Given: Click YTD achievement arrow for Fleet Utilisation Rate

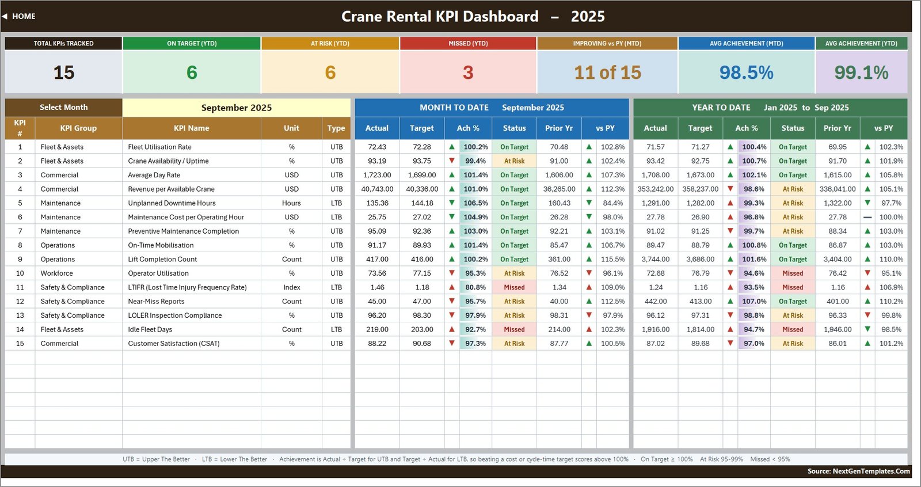Looking at the screenshot, I should [730, 147].
